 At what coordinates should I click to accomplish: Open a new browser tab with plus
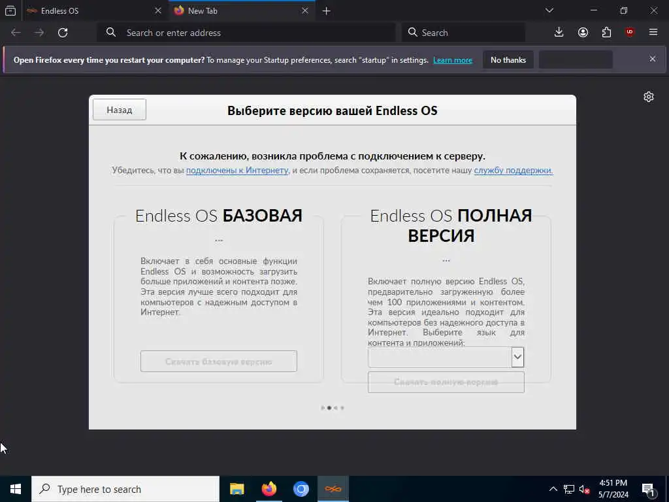[327, 10]
